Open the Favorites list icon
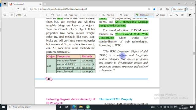The width and height of the screenshot is (196, 110). [x=161, y=9]
